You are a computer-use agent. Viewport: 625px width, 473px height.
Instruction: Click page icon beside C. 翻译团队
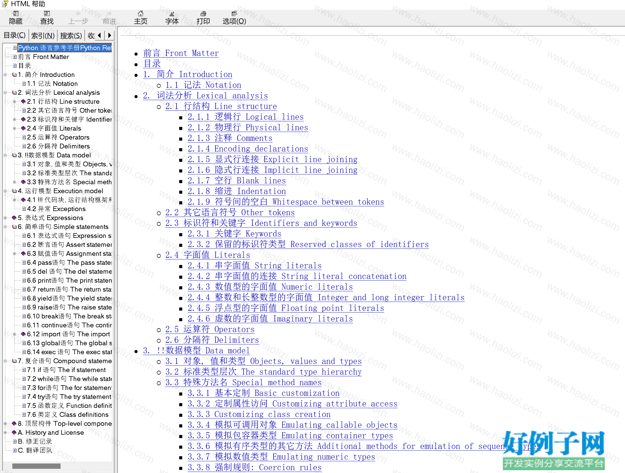point(15,450)
